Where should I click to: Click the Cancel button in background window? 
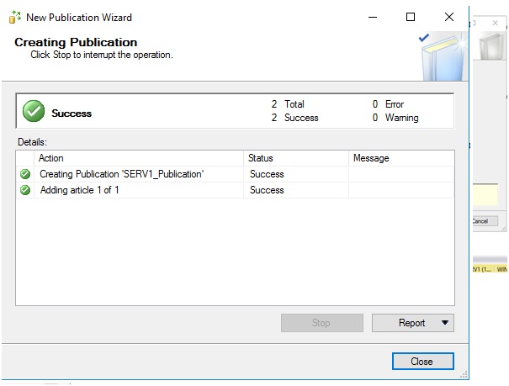coord(480,221)
